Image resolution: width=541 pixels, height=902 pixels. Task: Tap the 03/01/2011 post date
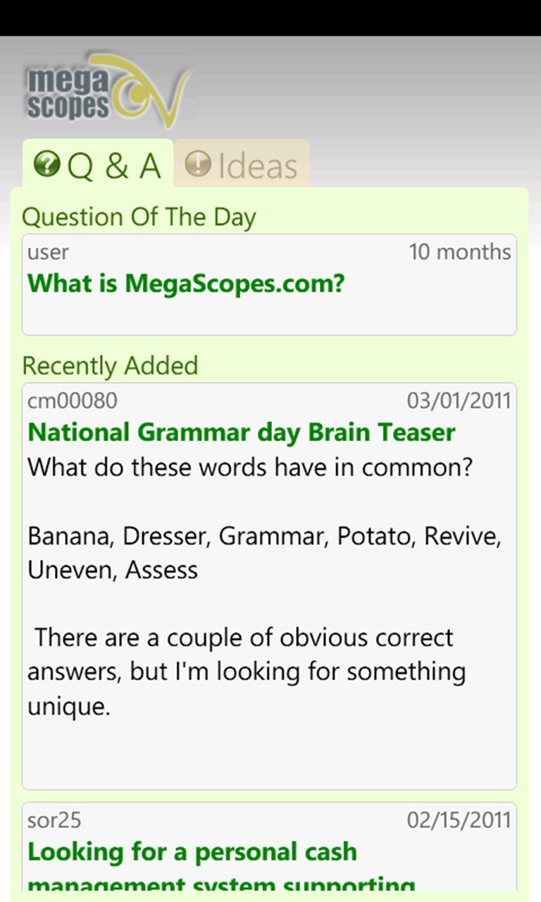pyautogui.click(x=459, y=401)
